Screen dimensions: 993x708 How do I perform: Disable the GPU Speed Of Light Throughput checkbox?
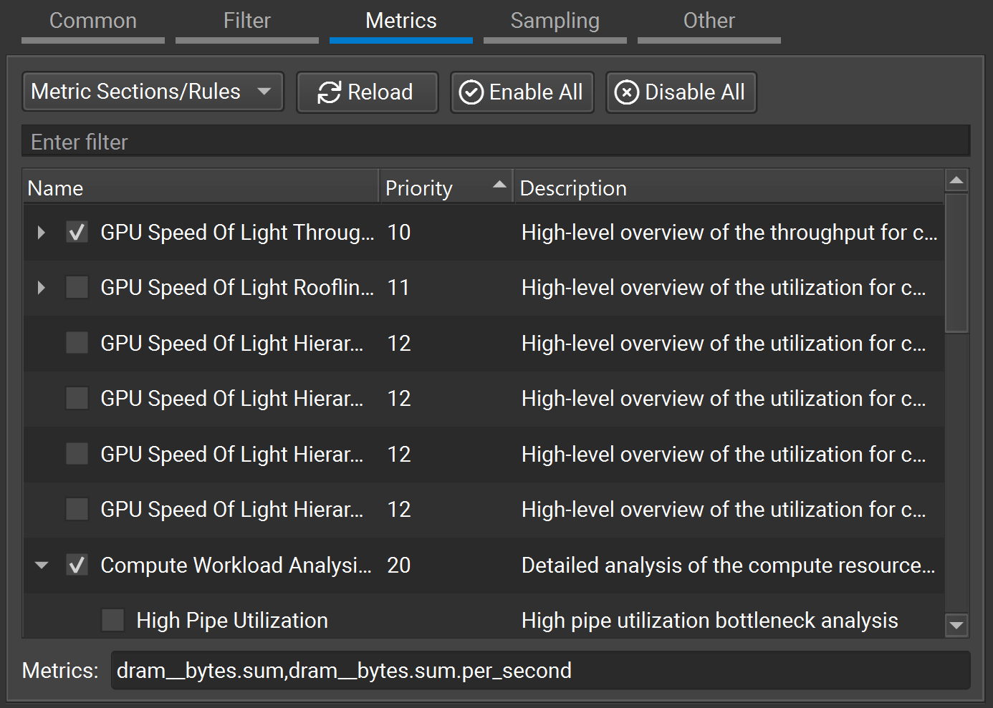tap(77, 232)
